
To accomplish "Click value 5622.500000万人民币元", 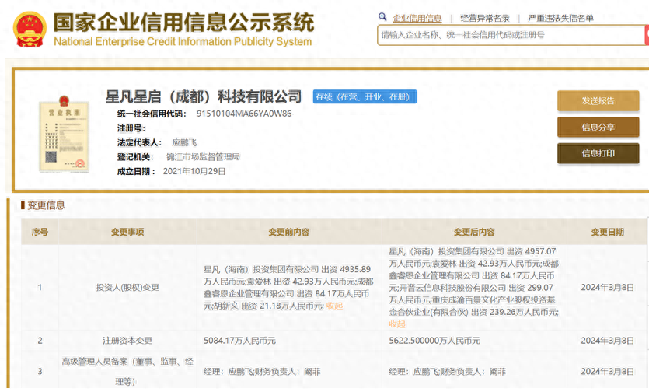I will click(434, 341).
